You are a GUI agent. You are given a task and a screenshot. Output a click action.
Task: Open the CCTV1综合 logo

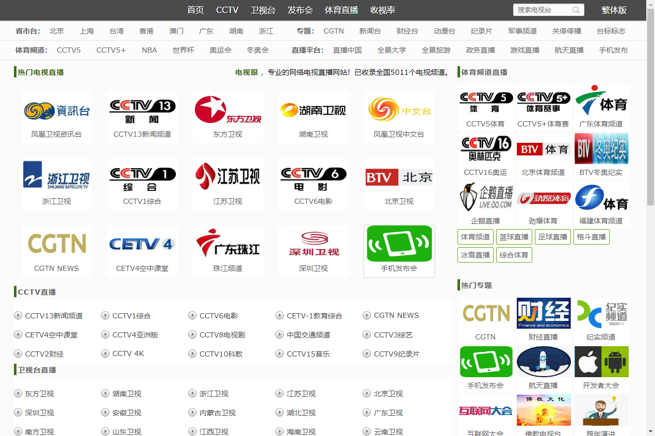(x=142, y=177)
